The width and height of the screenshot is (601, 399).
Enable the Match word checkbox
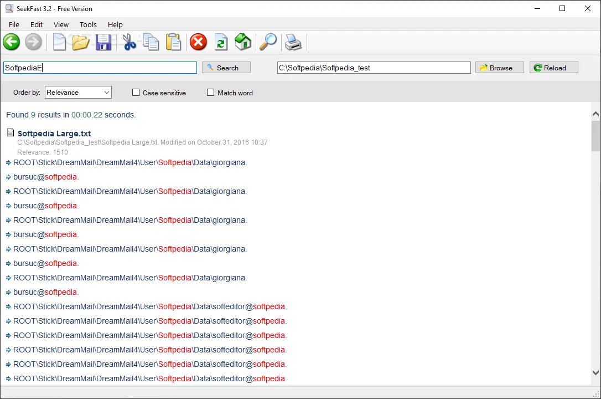(x=210, y=93)
